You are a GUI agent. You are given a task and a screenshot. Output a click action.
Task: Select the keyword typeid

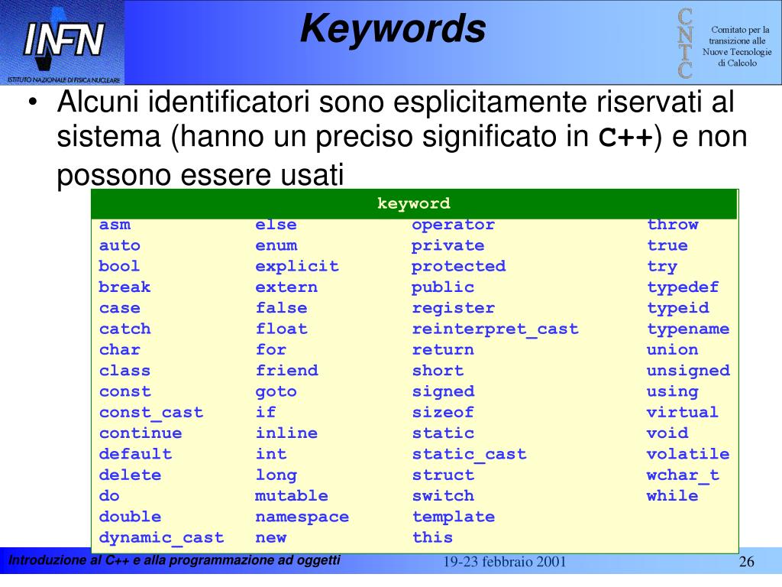point(678,309)
